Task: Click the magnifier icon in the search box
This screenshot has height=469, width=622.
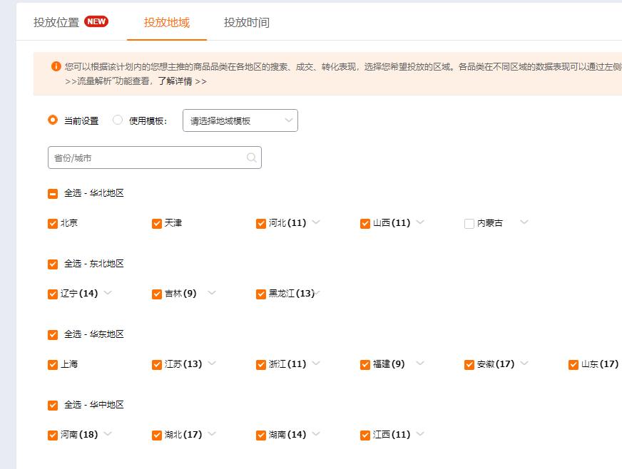Action: 250,157
